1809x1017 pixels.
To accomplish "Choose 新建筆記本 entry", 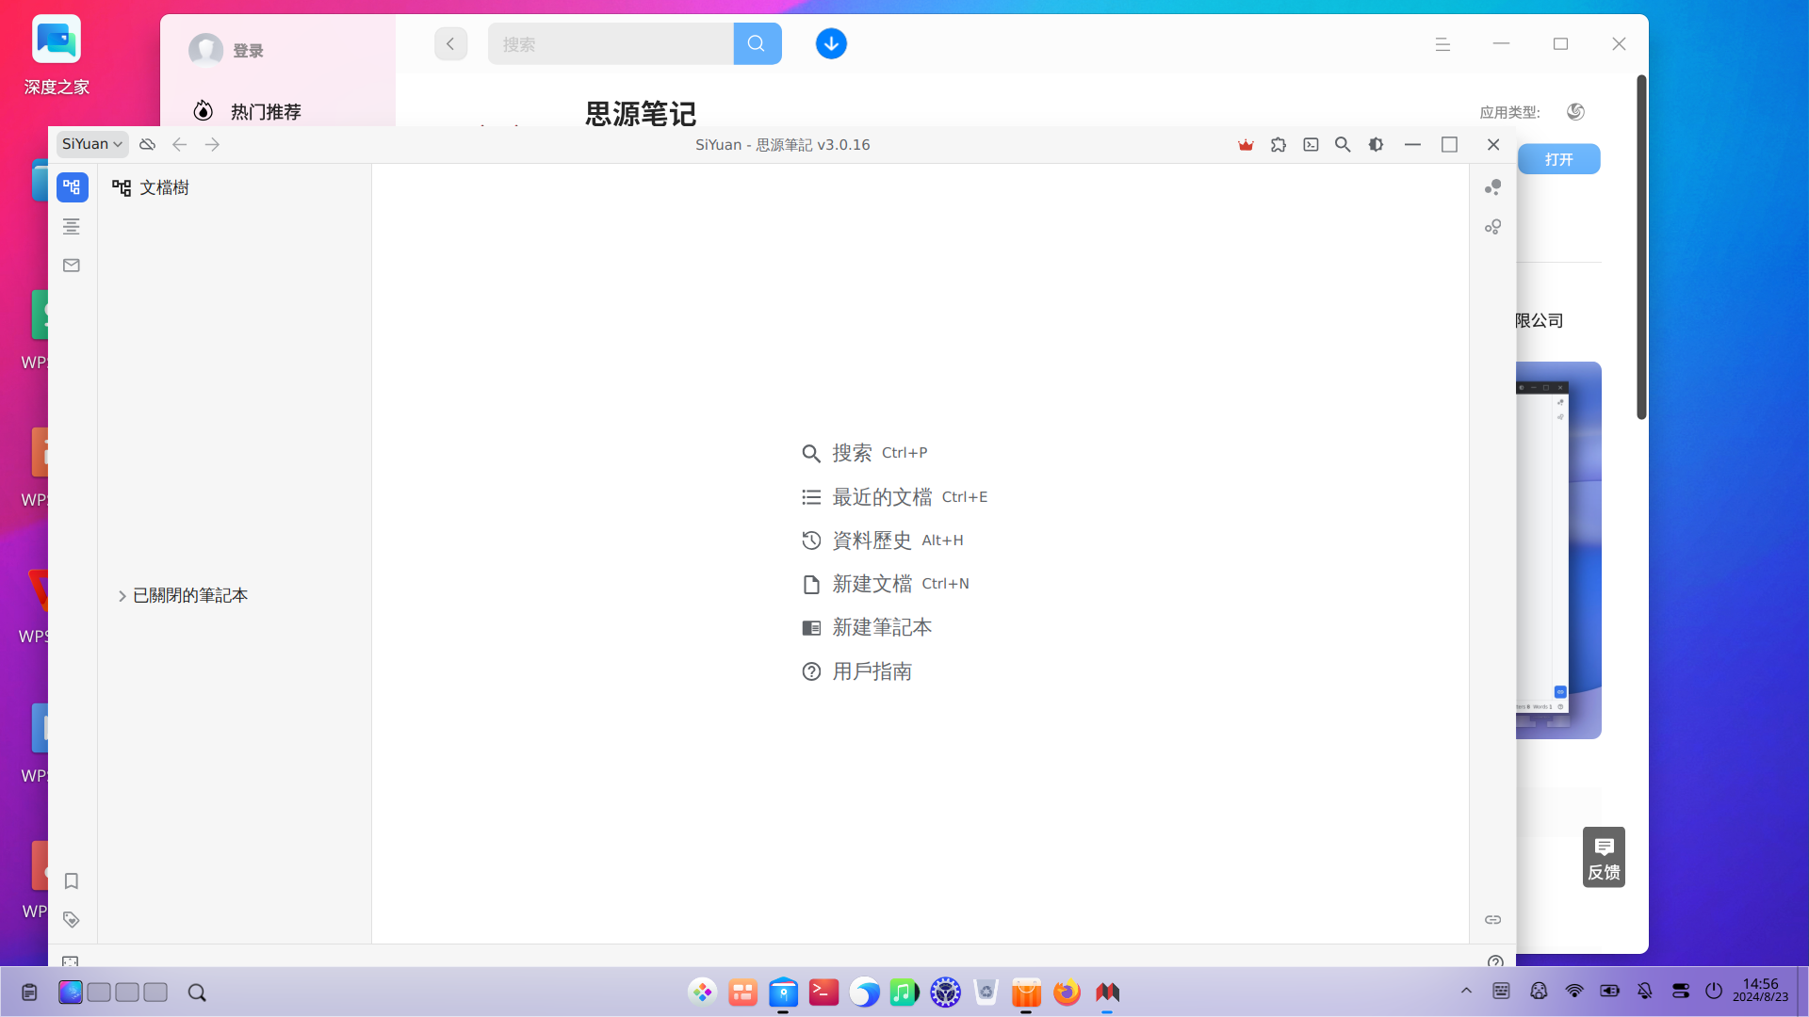I will 866,628.
